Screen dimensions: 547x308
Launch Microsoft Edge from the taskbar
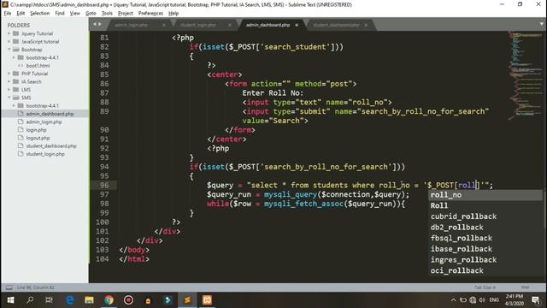(x=70, y=300)
